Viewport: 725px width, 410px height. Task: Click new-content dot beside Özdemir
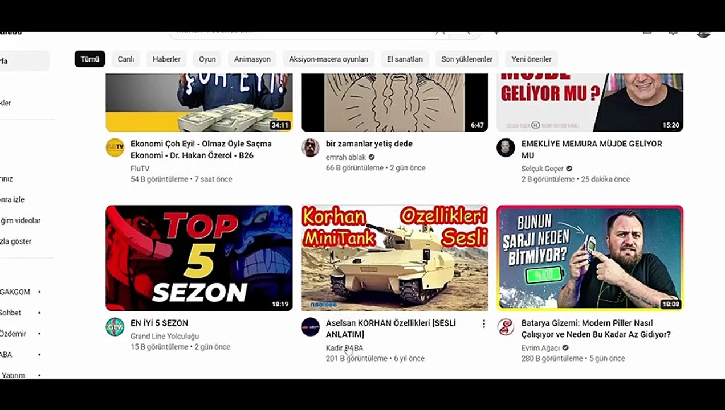pos(39,334)
